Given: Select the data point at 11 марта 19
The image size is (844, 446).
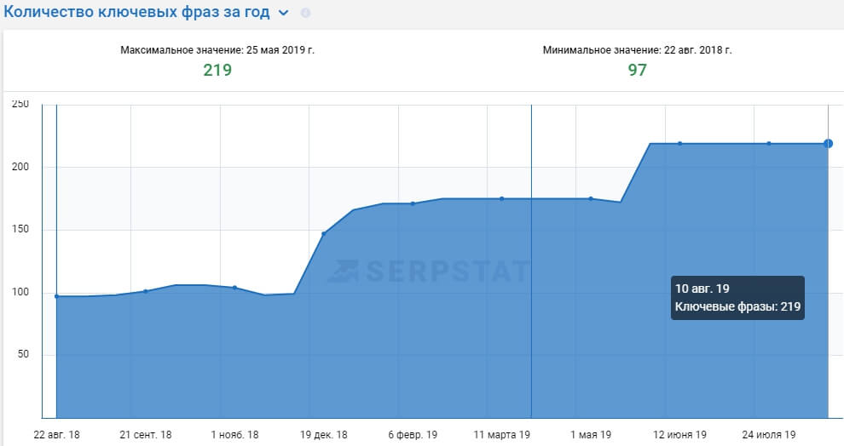Looking at the screenshot, I should tap(501, 199).
